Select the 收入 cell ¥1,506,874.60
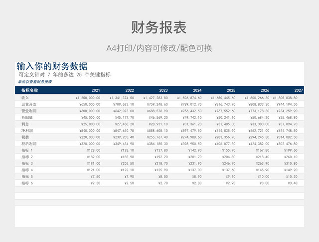The image size is (319, 242). (x=189, y=98)
